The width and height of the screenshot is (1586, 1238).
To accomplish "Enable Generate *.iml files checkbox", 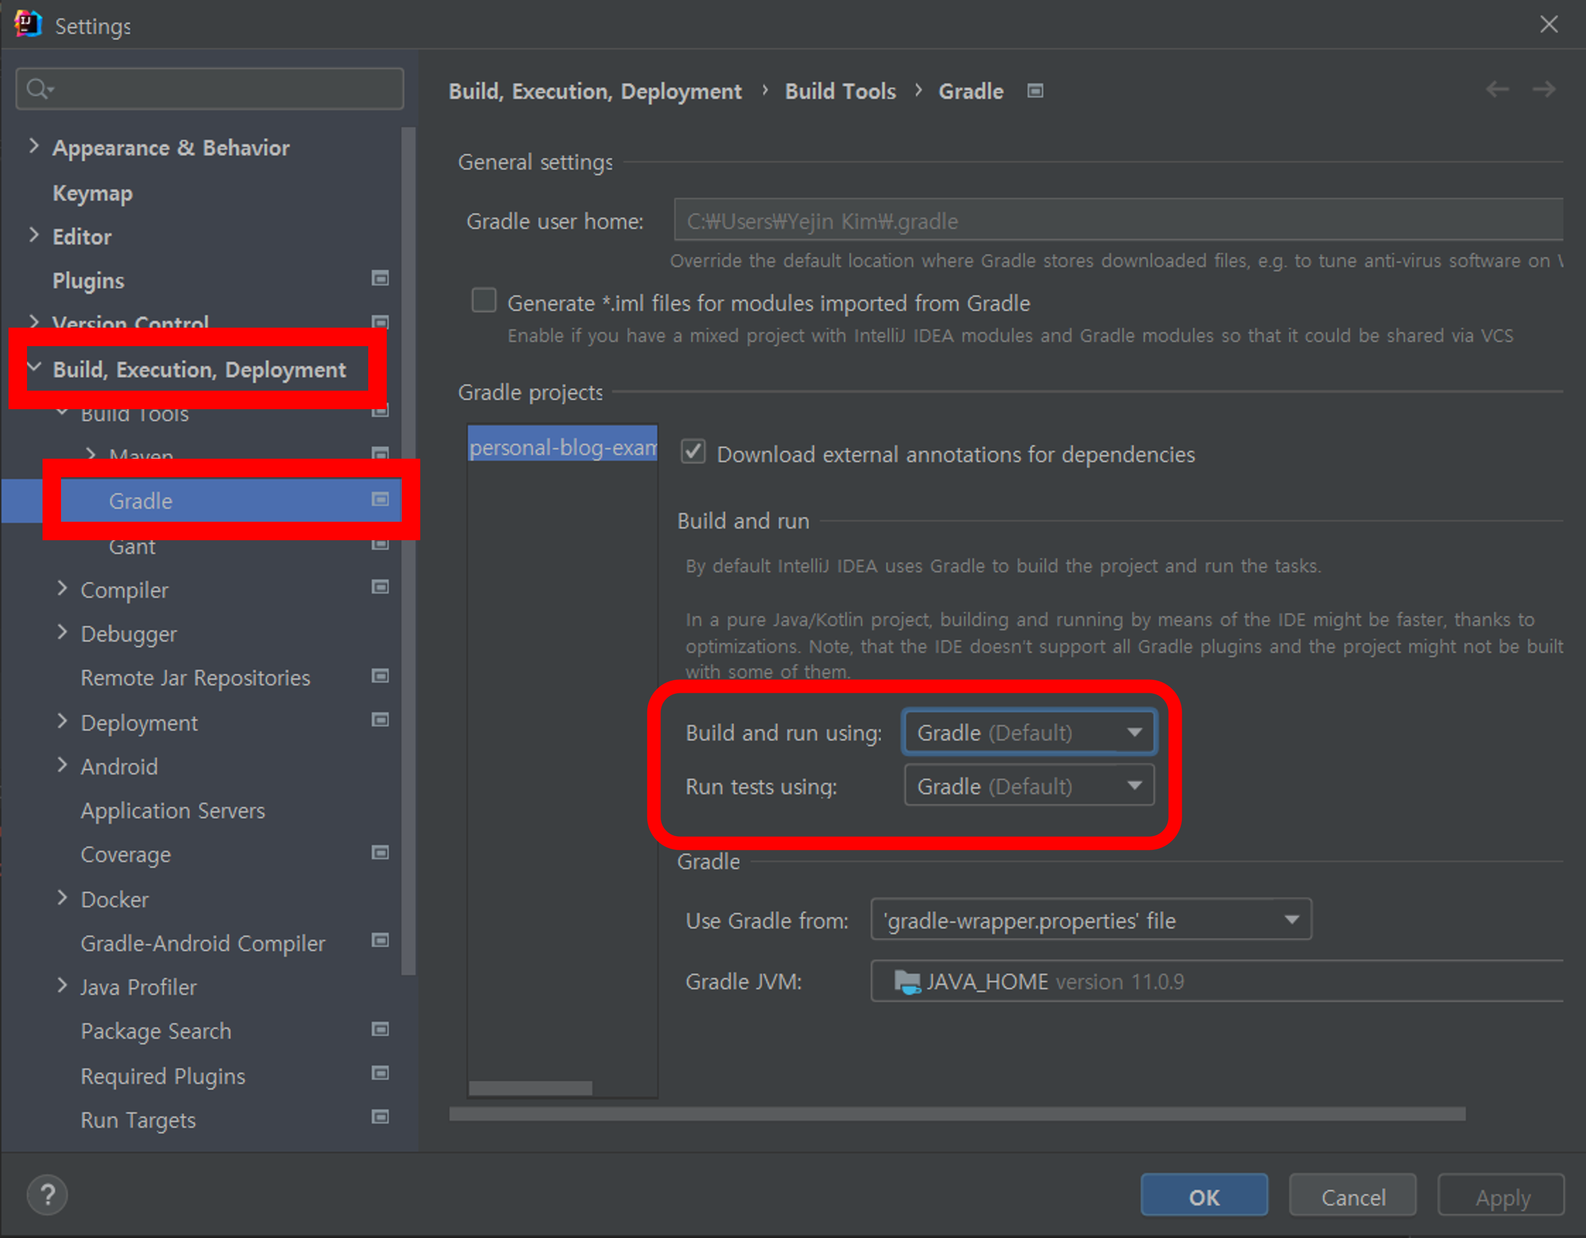I will 484,300.
